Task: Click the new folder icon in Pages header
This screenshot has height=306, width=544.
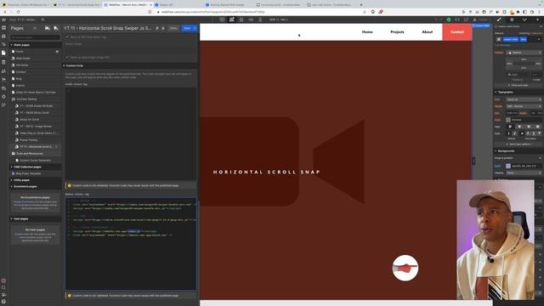Action: pyautogui.click(x=48, y=28)
